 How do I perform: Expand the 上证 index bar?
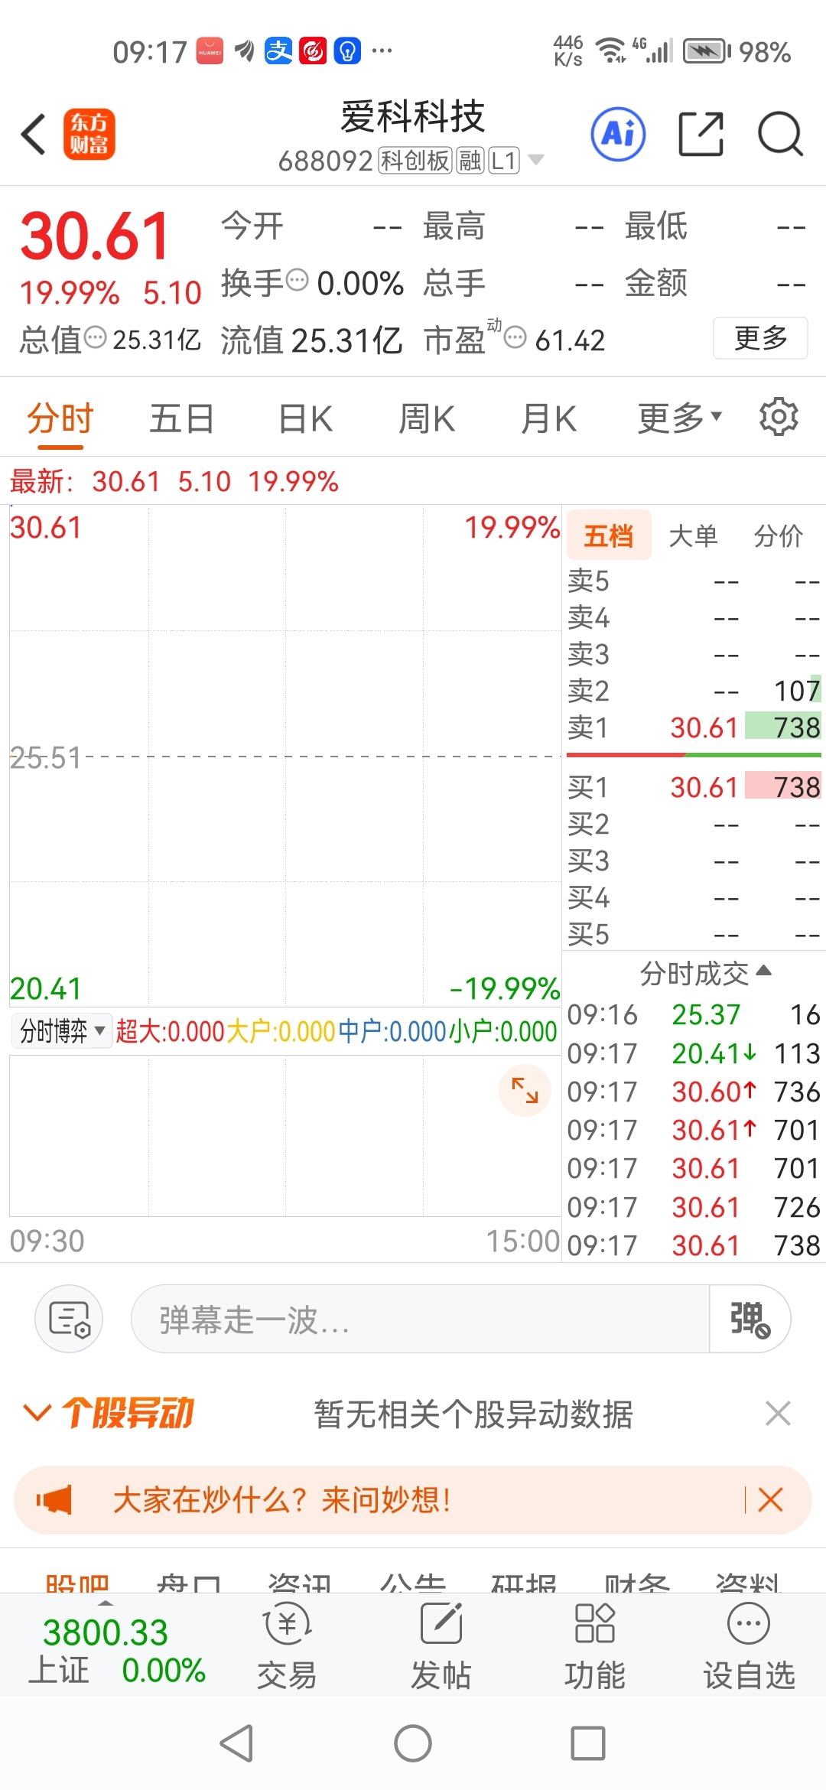coord(106,1603)
